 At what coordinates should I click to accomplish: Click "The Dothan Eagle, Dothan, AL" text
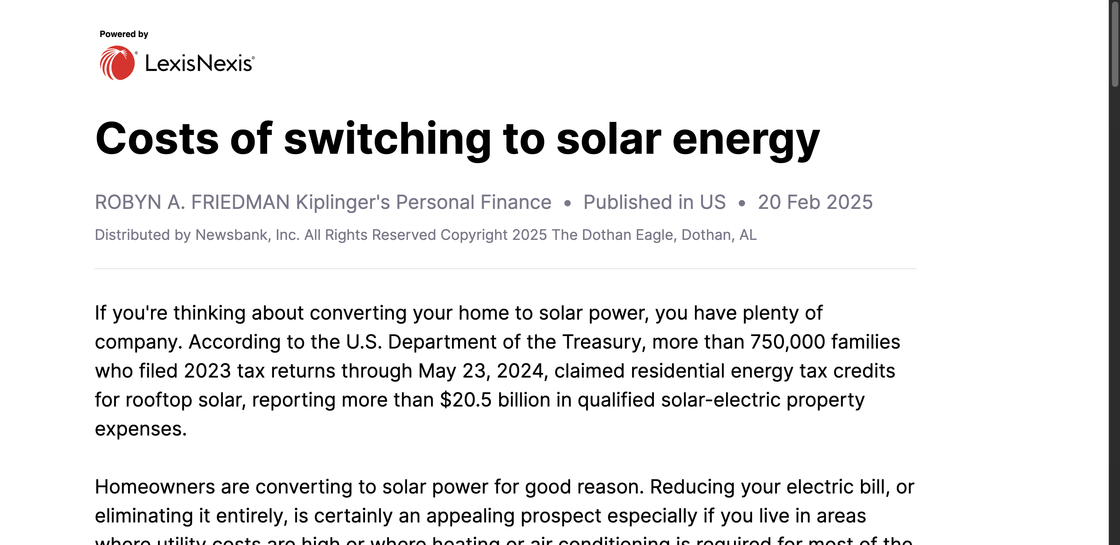point(654,235)
